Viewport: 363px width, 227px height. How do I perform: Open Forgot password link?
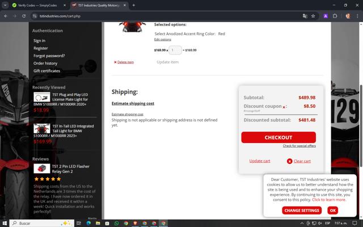49,56
